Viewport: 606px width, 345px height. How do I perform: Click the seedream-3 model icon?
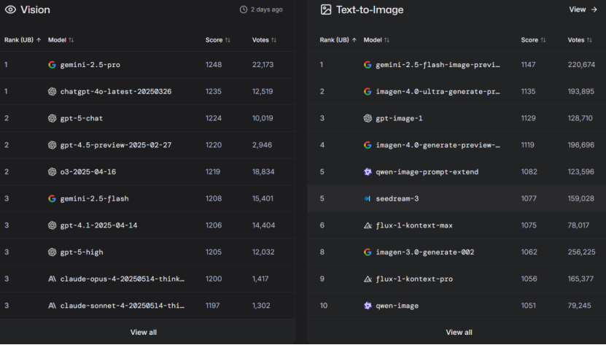coord(368,198)
